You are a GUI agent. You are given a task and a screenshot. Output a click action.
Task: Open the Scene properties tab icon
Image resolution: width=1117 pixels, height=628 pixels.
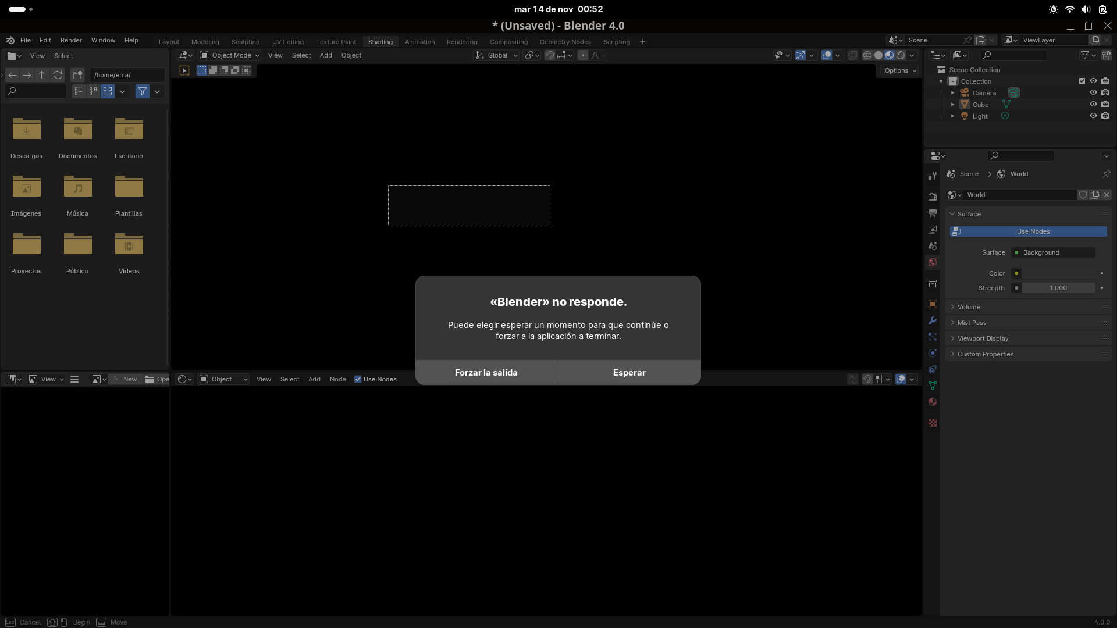pos(933,246)
